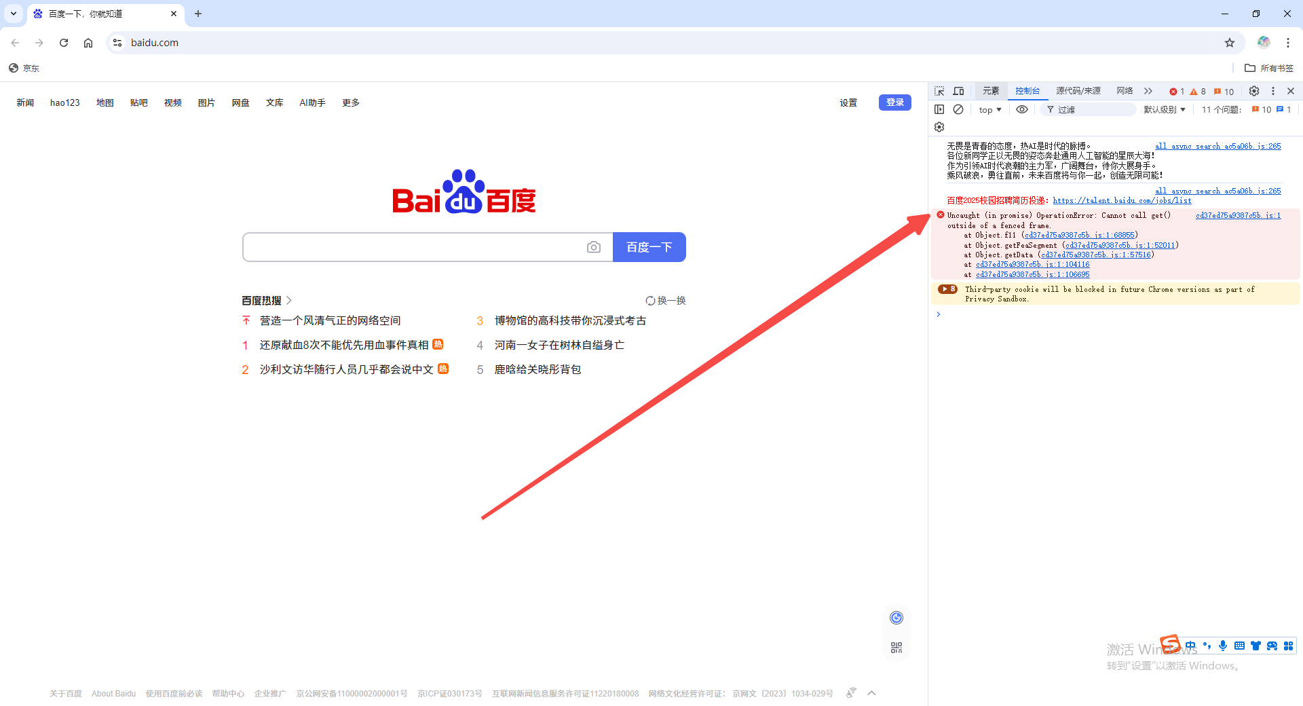Expand 百度热搜 with its chevron arrow
Image resolution: width=1303 pixels, height=706 pixels.
pyautogui.click(x=289, y=300)
